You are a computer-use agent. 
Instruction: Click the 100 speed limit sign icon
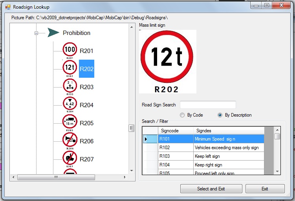point(70,50)
